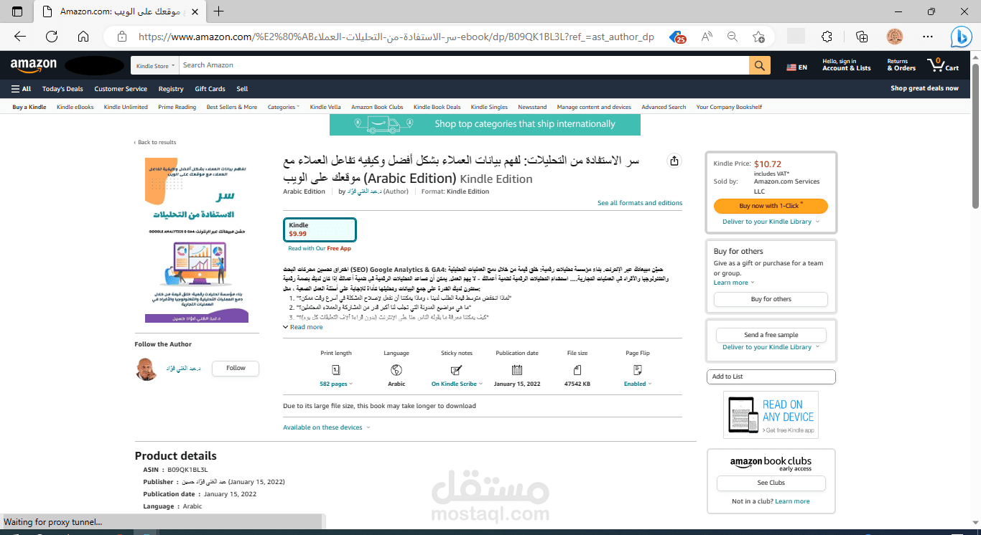This screenshot has width=981, height=535.
Task: Click Shop top categories ship internationally banner
Action: click(x=485, y=124)
